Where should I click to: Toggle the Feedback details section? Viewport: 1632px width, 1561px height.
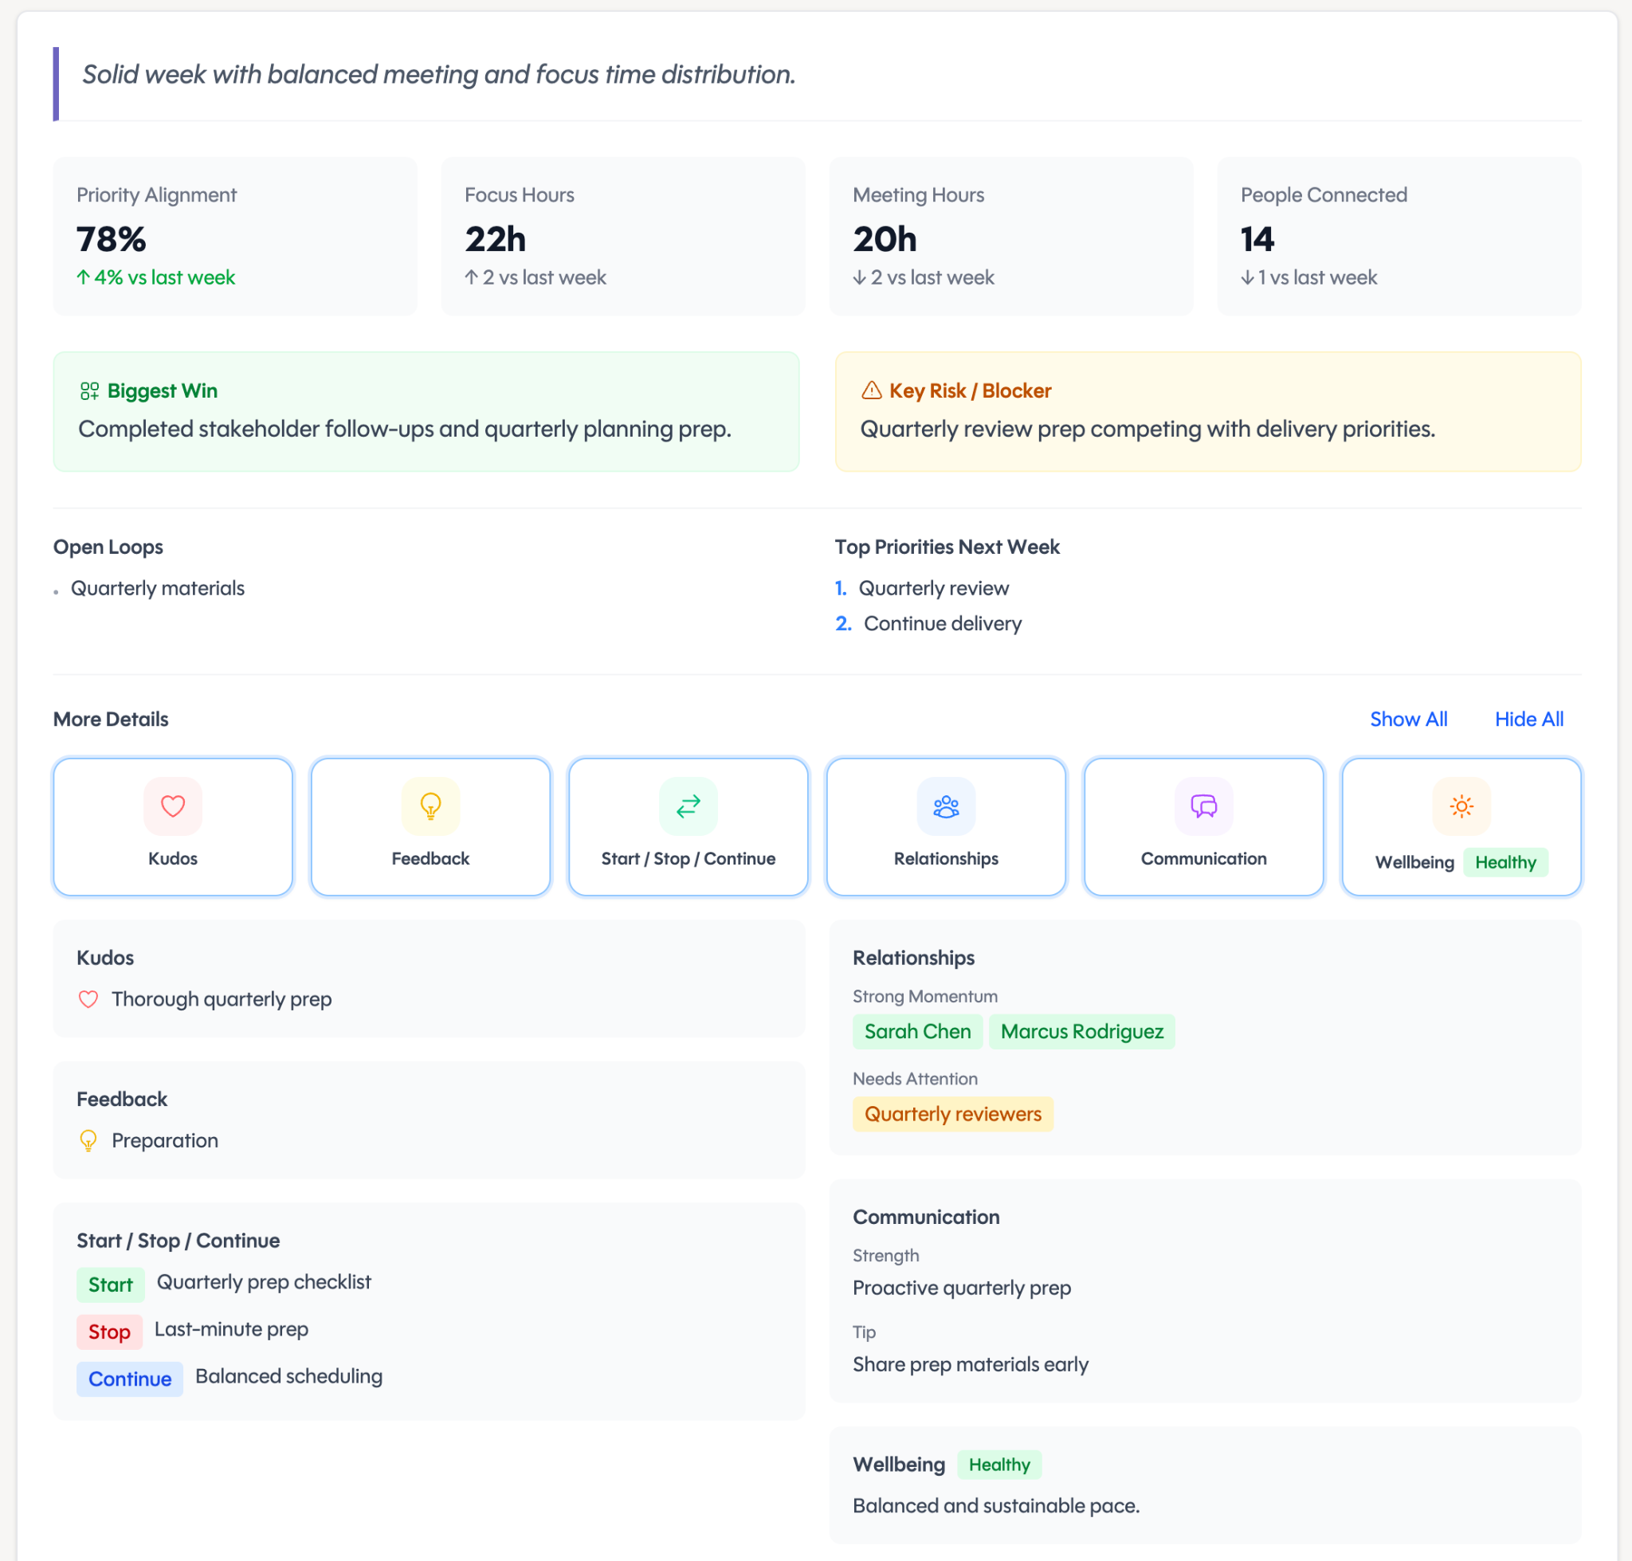pyautogui.click(x=430, y=826)
